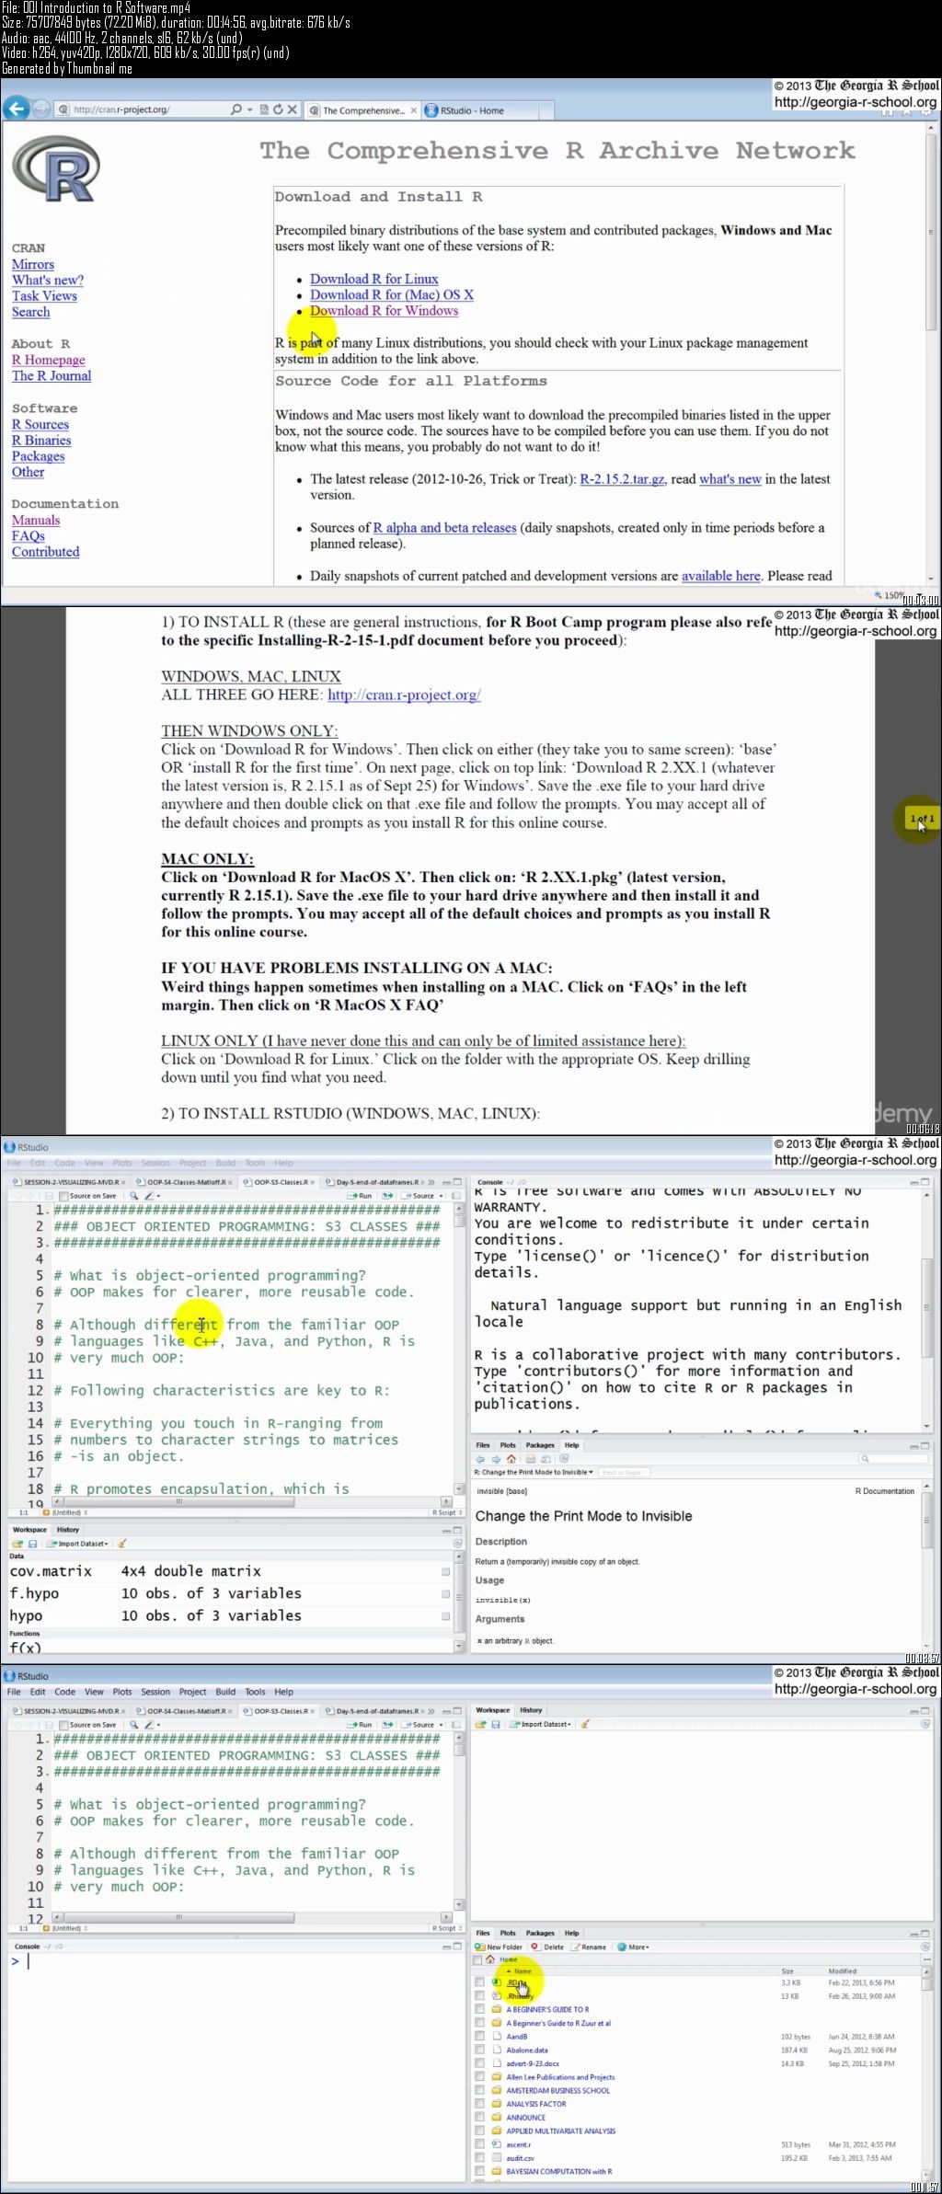Click the Download R for (Mac) OS X link
The image size is (942, 2194).
click(392, 294)
